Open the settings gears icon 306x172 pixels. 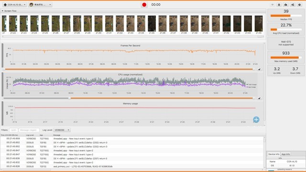[x=293, y=5]
